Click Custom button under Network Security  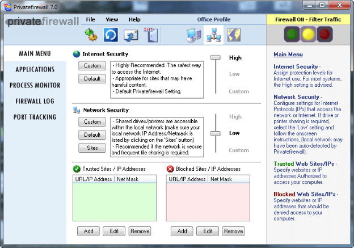click(x=92, y=121)
